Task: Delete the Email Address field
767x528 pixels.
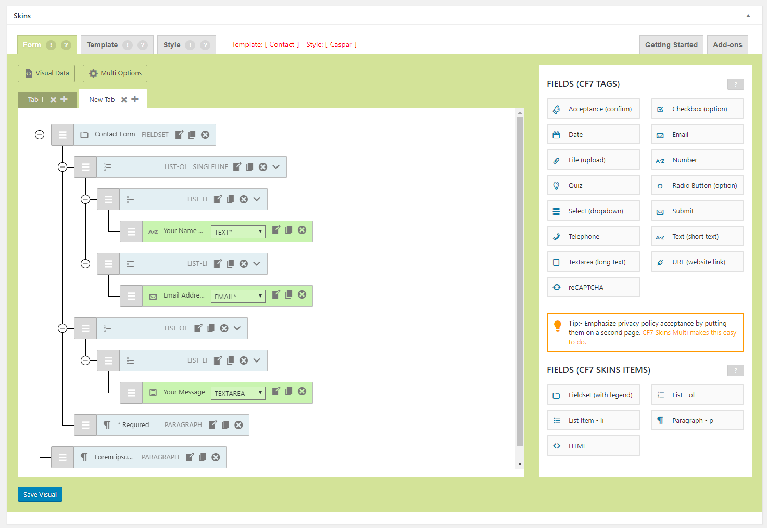Action: point(302,294)
